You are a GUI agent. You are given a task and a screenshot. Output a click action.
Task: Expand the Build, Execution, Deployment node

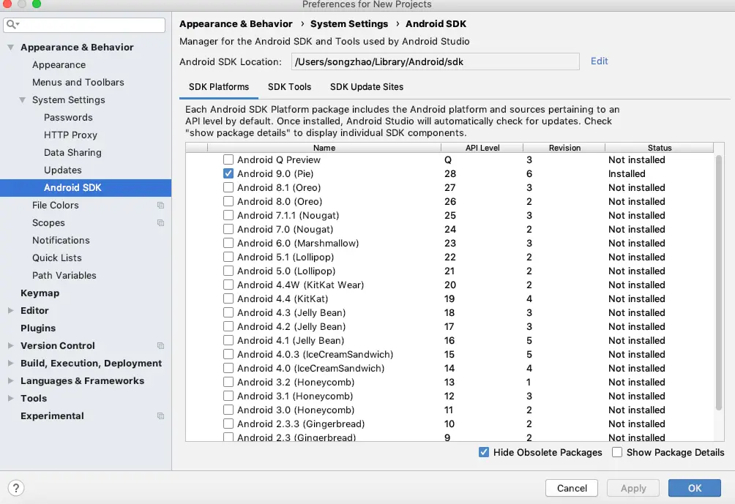click(x=10, y=363)
